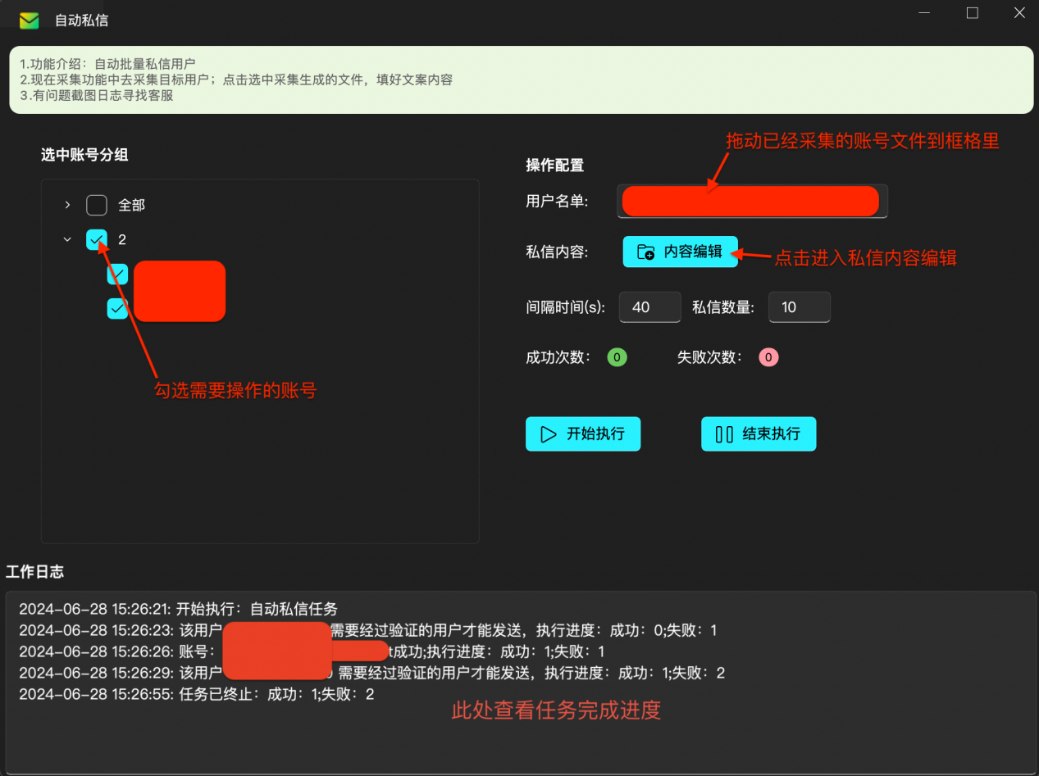Click the pause icon on 结束执行

pos(724,434)
